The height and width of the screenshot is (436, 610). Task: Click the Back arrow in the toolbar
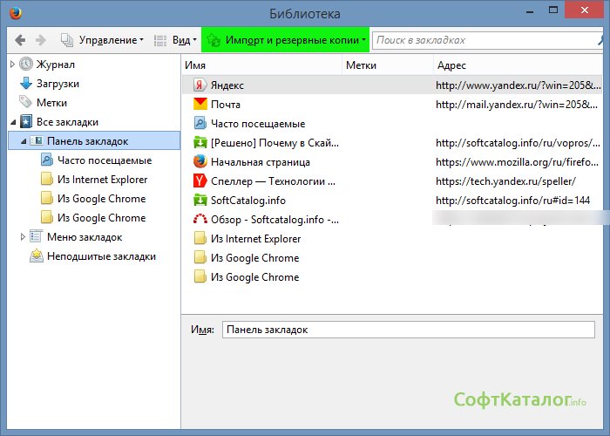tap(20, 40)
